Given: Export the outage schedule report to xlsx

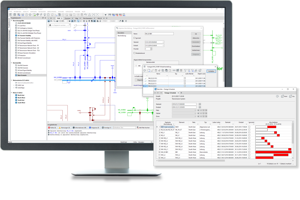Looking at the screenshot, I should click(292, 96).
